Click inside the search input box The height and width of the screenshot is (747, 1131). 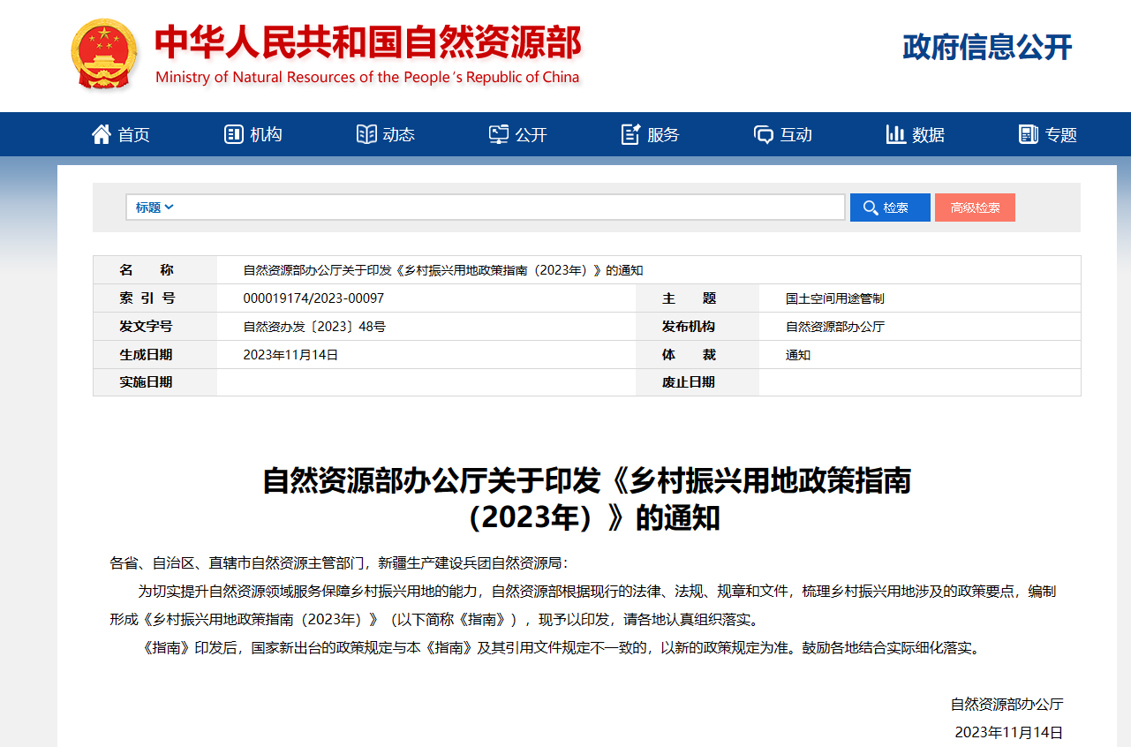point(512,207)
